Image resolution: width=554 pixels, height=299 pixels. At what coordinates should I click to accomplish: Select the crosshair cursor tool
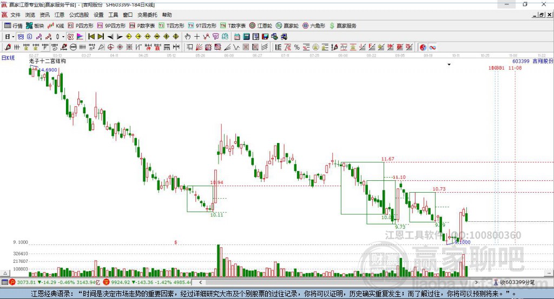(197, 37)
